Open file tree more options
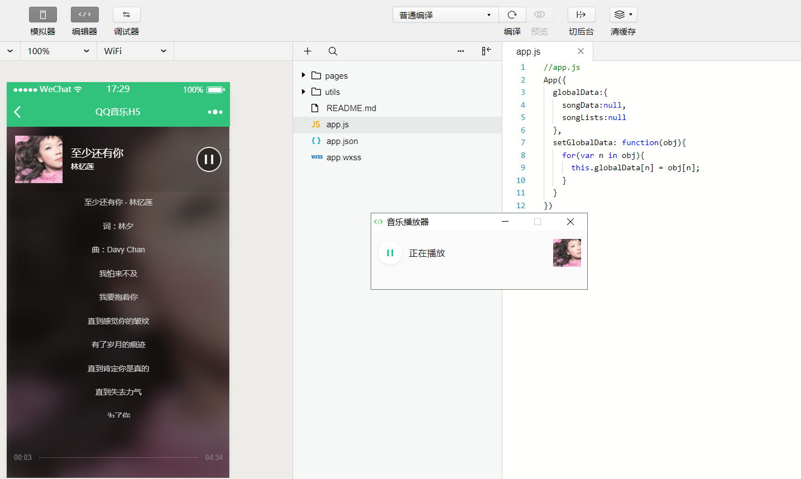 pyautogui.click(x=461, y=51)
